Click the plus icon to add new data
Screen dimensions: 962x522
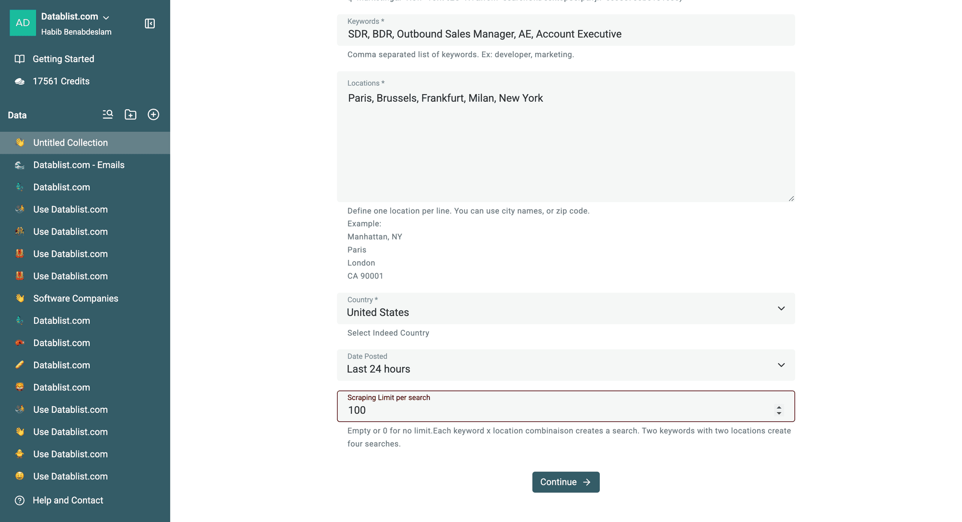(153, 114)
